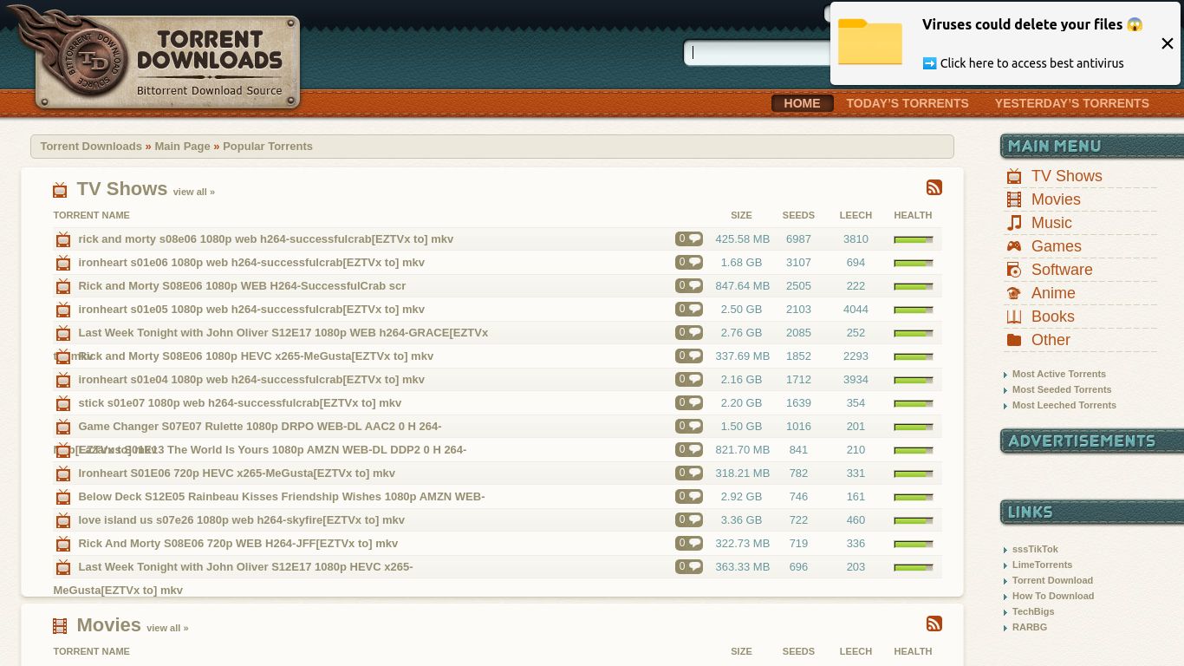
Task: Click leech value 4044
Action: 855,310
